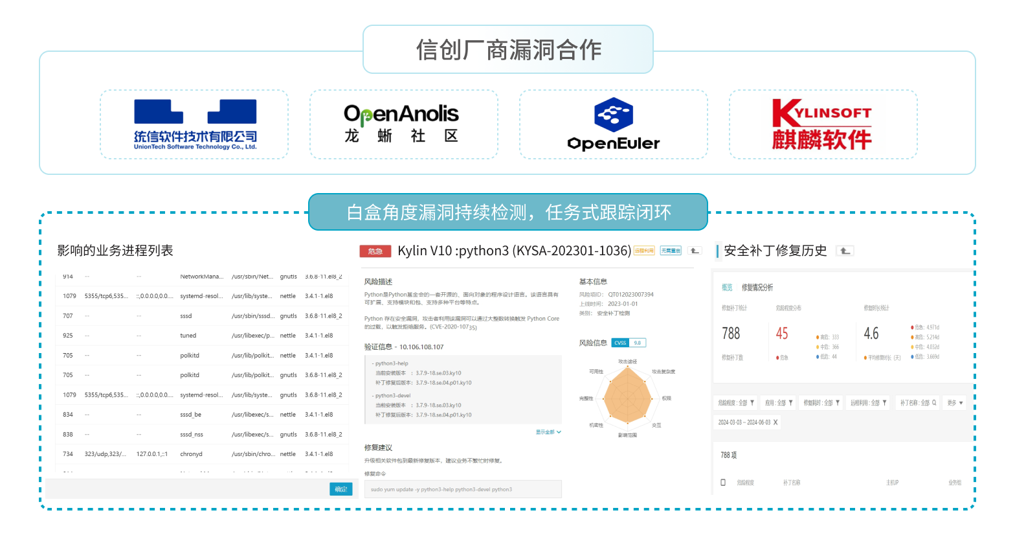Click the 补丁名称 table column header

(792, 483)
